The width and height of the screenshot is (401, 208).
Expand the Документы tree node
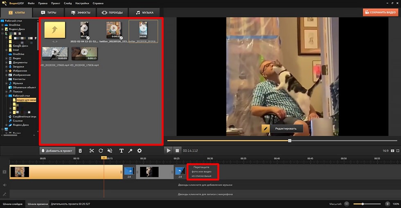[x=7, y=62]
